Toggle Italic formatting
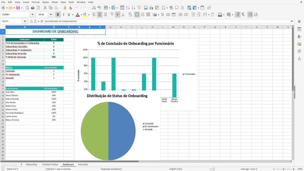Viewport: 304px width, 171px height. (x=63, y=15)
